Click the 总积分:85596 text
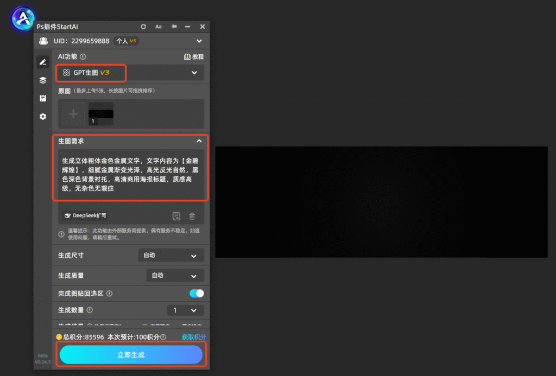This screenshot has width=556, height=376. point(83,337)
